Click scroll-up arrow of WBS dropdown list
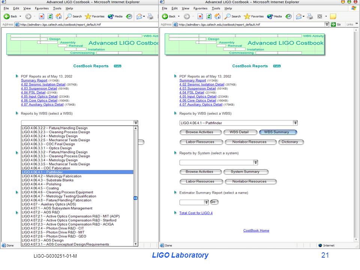The width and height of the screenshot is (360, 270). click(135, 128)
